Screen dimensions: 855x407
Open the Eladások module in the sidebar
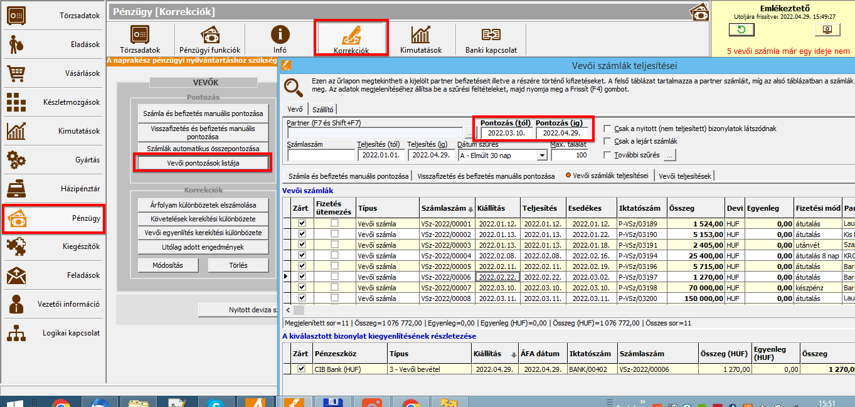point(53,45)
